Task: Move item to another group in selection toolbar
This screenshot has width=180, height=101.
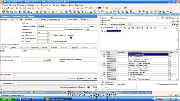Action: (142, 27)
